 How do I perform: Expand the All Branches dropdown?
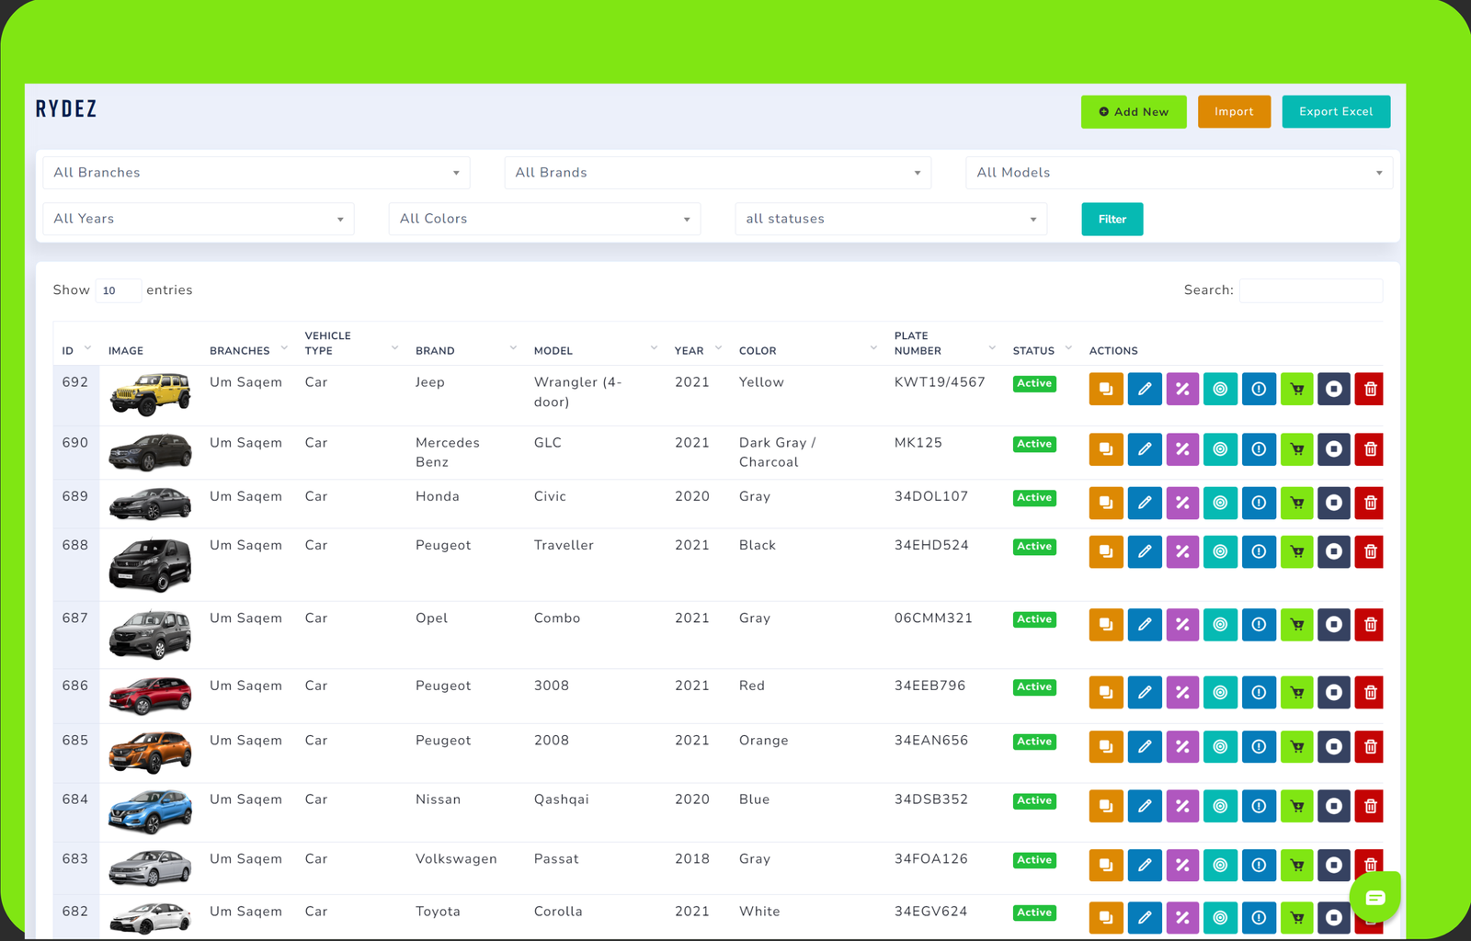point(257,173)
